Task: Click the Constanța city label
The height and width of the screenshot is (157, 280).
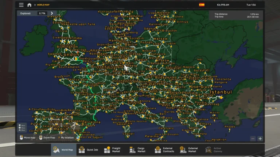Action: [223, 79]
